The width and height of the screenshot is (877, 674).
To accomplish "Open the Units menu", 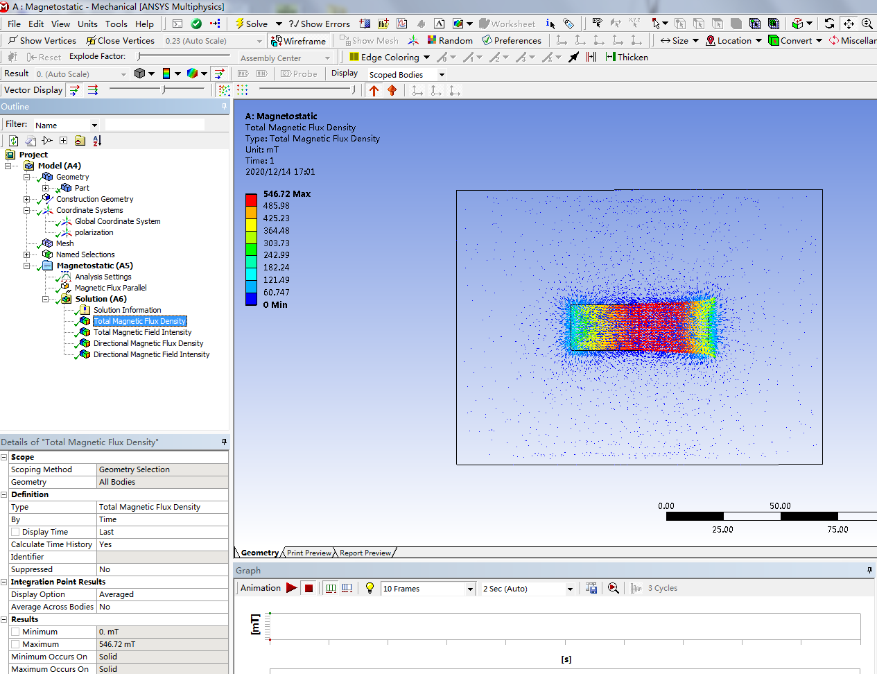I will [87, 24].
